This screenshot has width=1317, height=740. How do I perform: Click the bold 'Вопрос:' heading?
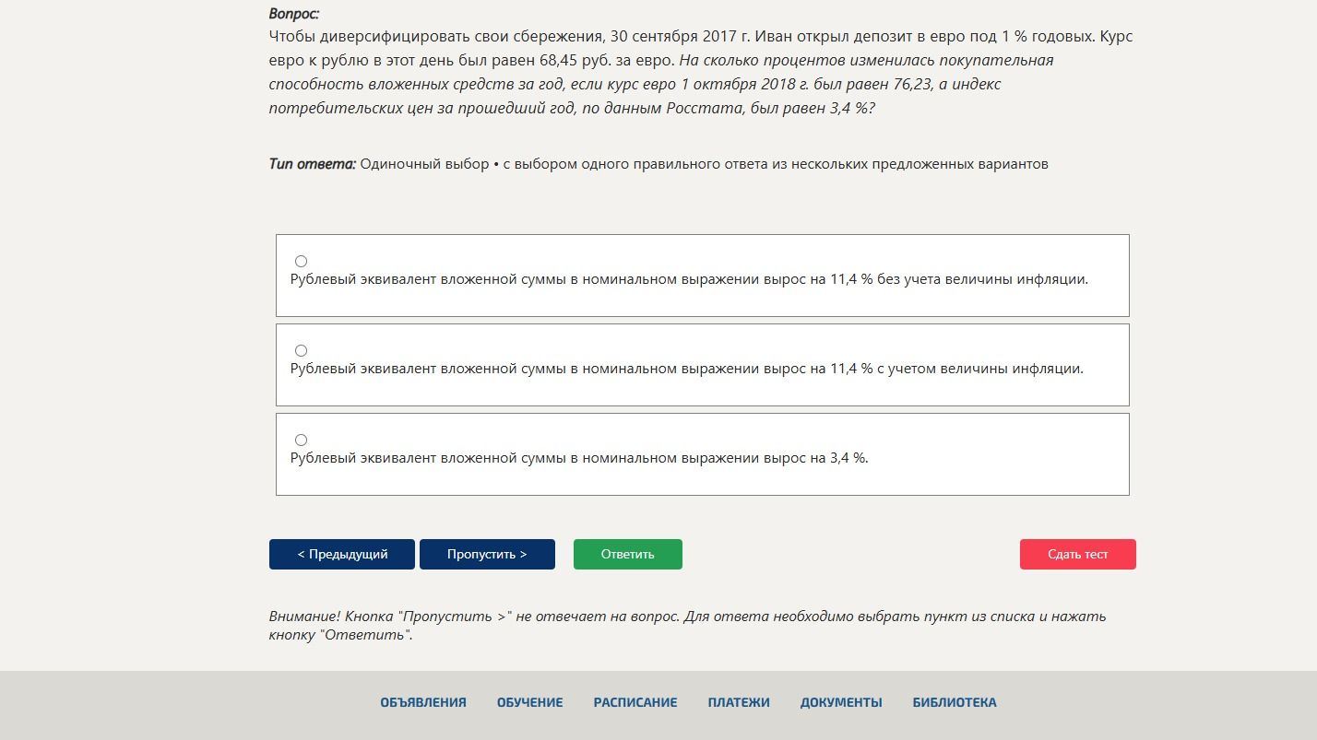coord(294,14)
